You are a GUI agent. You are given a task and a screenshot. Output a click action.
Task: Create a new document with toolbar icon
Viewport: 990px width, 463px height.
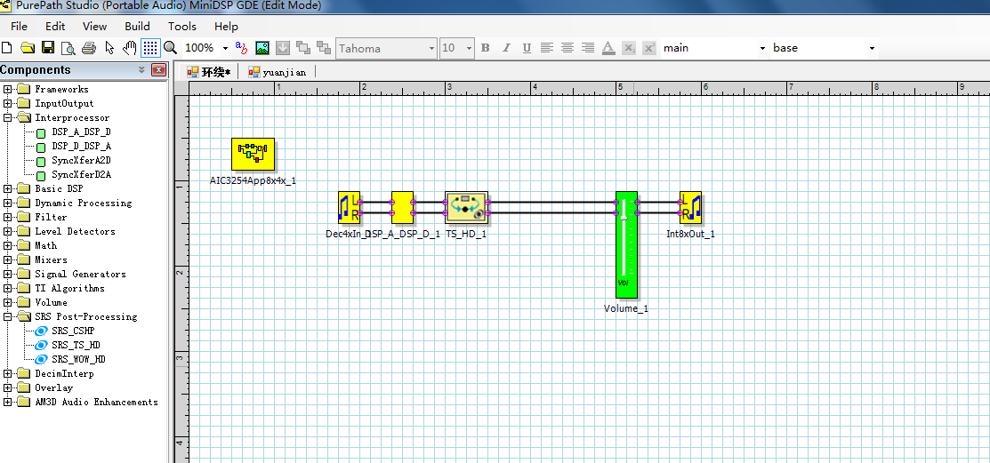click(7, 48)
